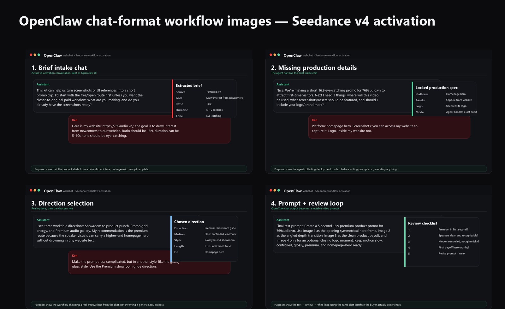Select the Goal row 'Draw interest from newcomers'
505x309 pixels.
[209, 98]
